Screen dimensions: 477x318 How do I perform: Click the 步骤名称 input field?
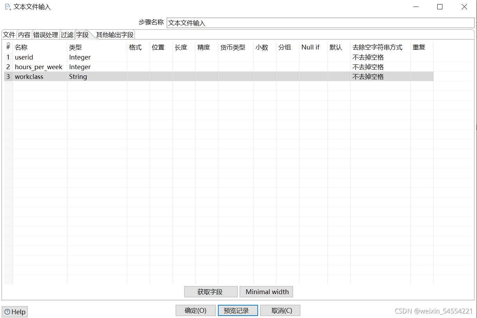320,23
